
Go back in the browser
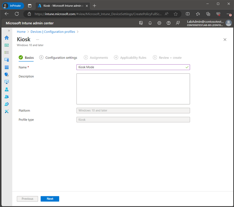tap(7, 14)
